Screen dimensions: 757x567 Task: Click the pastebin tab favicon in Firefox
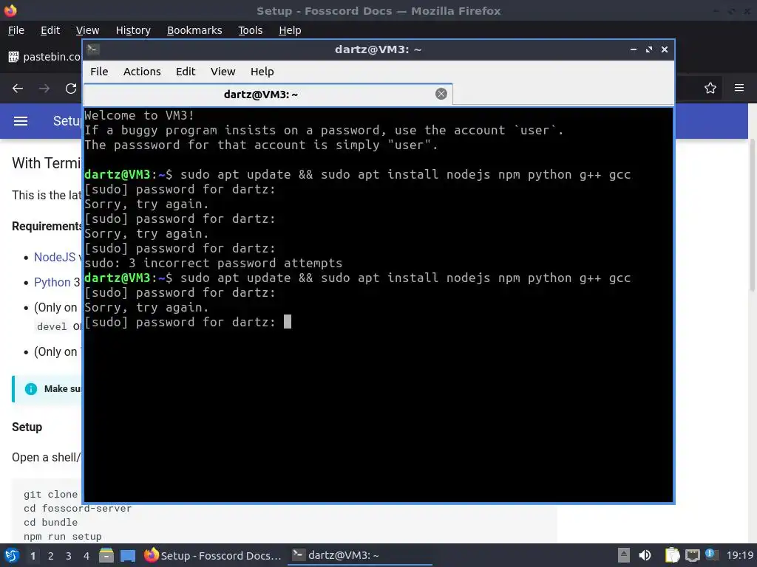[x=13, y=57]
